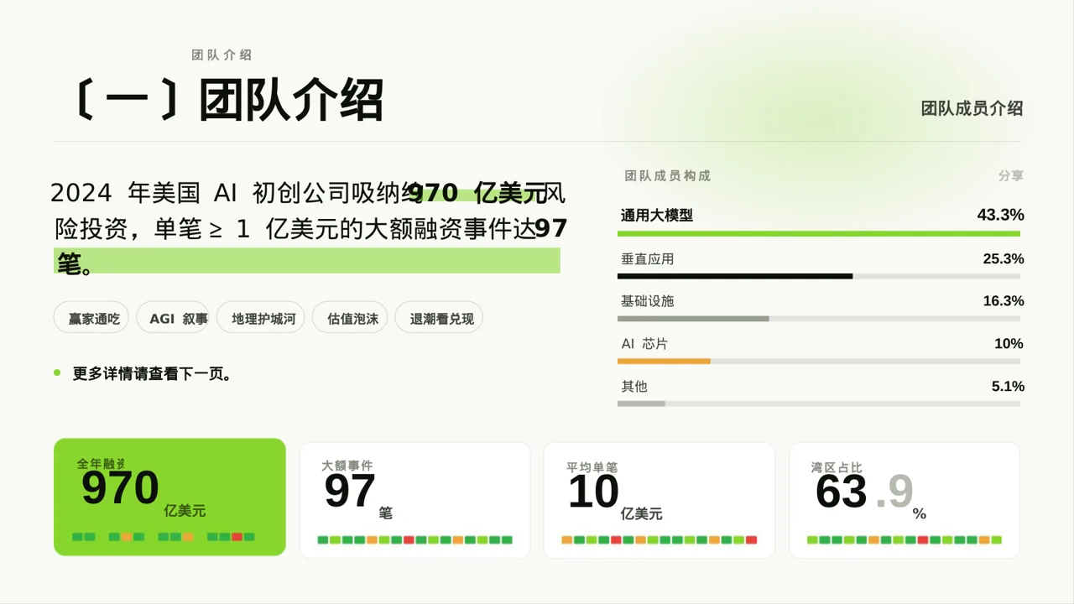Select the 通用大模型 row label

[657, 216]
